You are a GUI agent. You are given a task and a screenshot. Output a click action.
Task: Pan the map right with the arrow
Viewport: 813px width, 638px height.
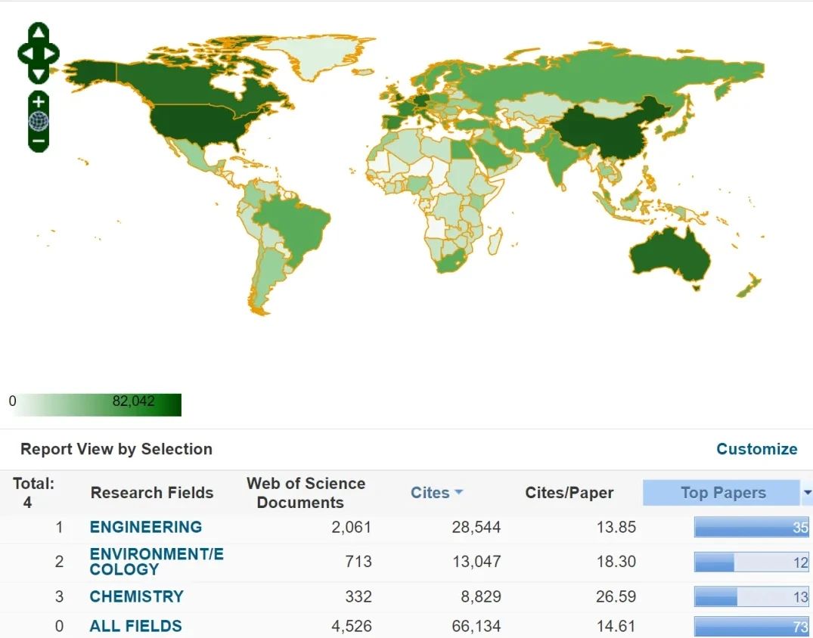pyautogui.click(x=51, y=54)
